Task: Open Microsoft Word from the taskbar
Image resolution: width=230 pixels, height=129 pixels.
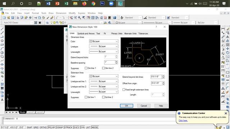Action: [48, 4]
